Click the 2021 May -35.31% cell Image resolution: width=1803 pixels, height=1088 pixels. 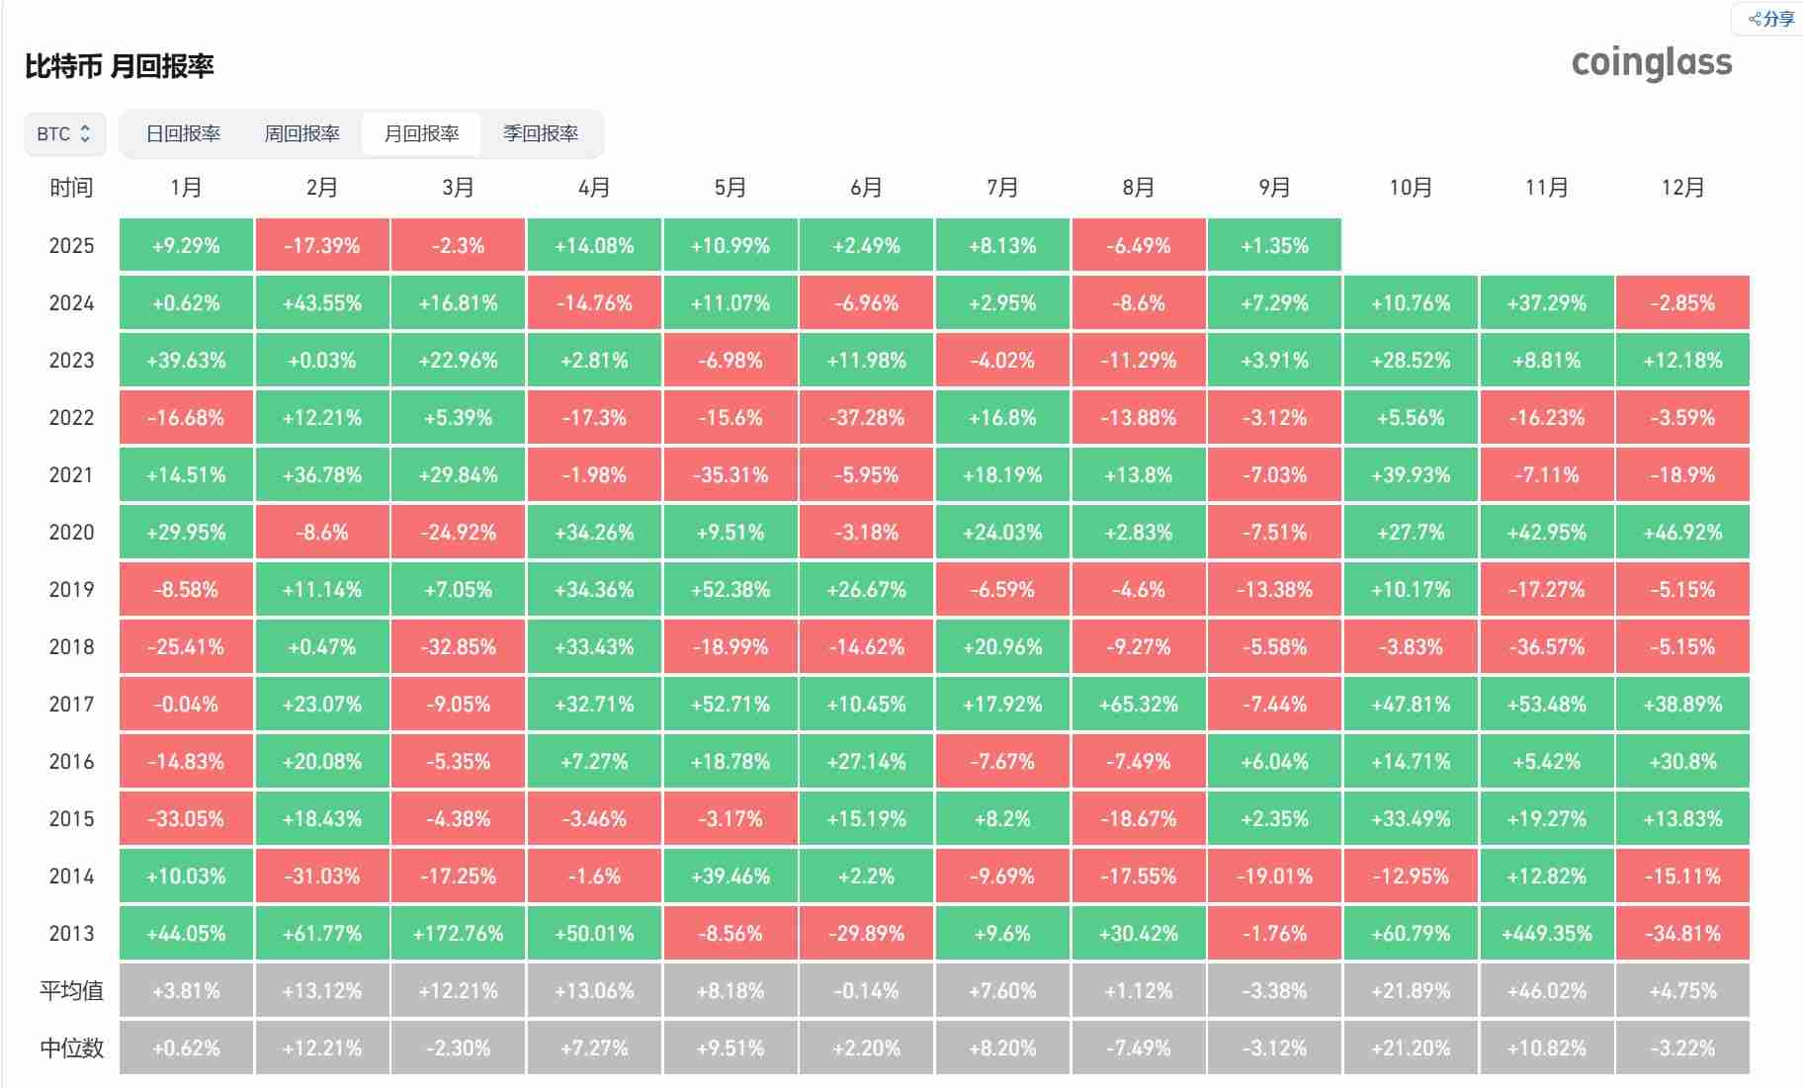[x=730, y=474]
